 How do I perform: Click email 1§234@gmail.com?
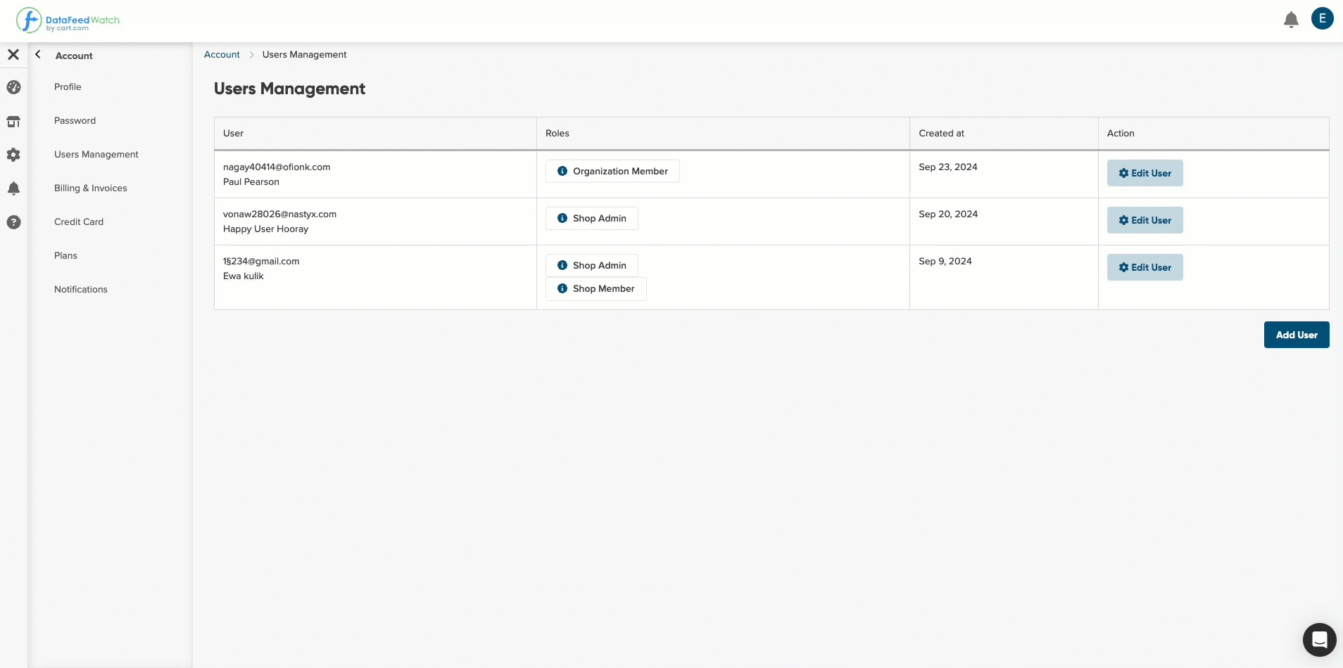coord(261,261)
